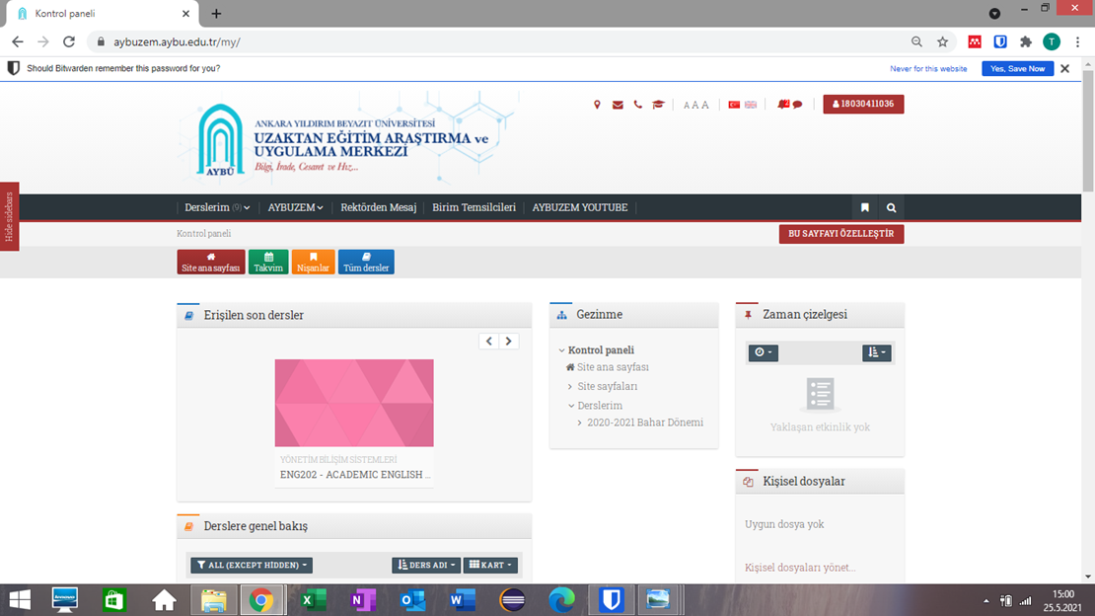Switch language with the British flag
The image size is (1095, 616).
(751, 105)
